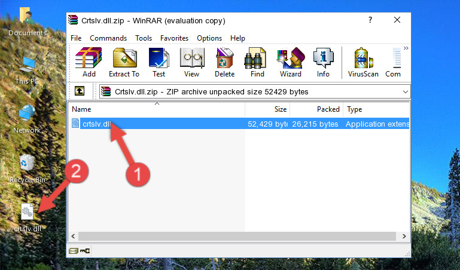The image size is (460, 270).
Task: Sort by the Packed column header
Action: (x=316, y=109)
